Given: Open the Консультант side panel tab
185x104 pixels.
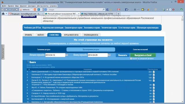Looking at the screenshot, I should (x=3, y=52).
